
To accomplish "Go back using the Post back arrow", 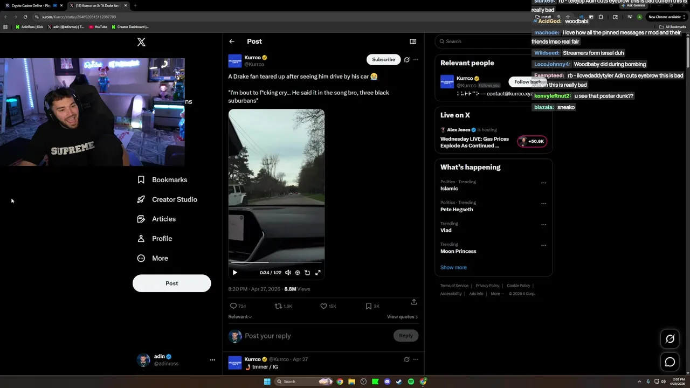I will click(232, 41).
